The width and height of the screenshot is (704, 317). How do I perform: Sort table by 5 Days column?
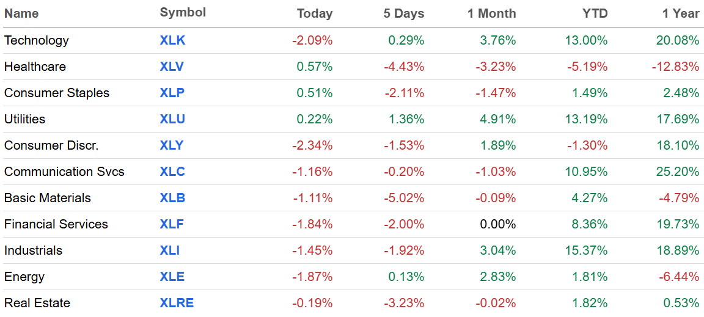pyautogui.click(x=403, y=13)
